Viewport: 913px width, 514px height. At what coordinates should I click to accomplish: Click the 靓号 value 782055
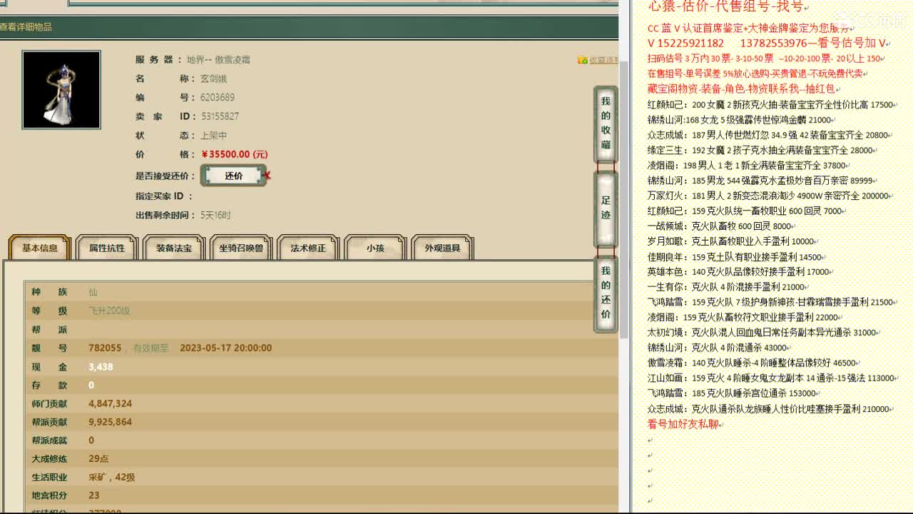click(105, 348)
